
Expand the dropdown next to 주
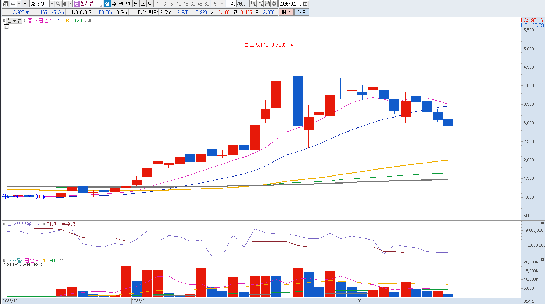click(x=18, y=4)
